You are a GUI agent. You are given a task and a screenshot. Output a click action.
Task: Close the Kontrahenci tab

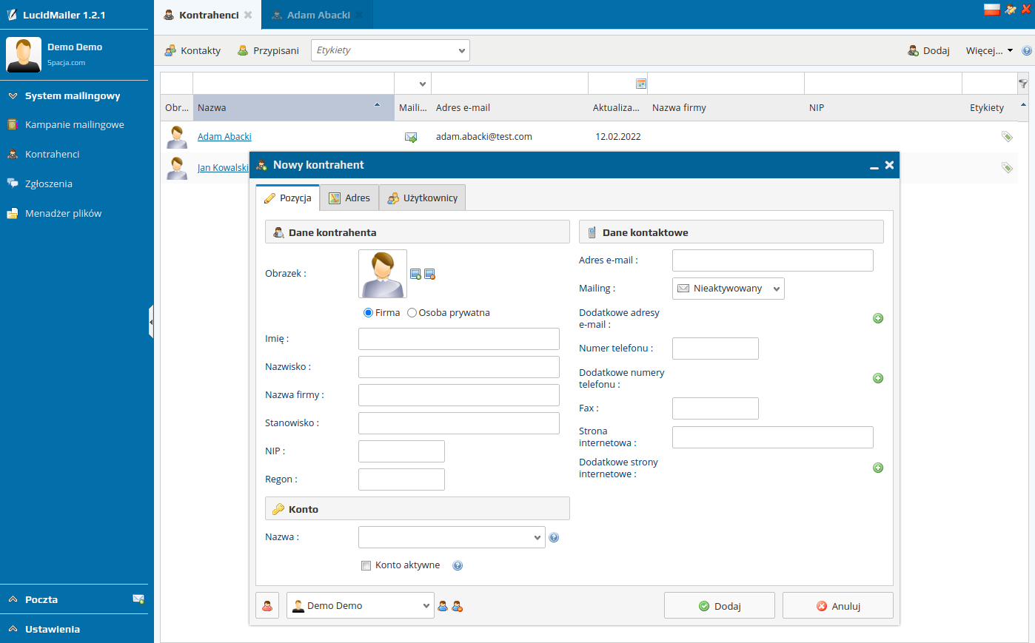coord(248,15)
